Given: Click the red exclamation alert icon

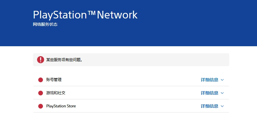Looking at the screenshot, I should [41, 60].
